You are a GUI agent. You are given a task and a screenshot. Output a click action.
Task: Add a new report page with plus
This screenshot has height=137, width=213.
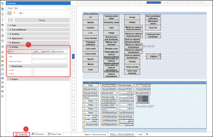[x=147, y=134]
